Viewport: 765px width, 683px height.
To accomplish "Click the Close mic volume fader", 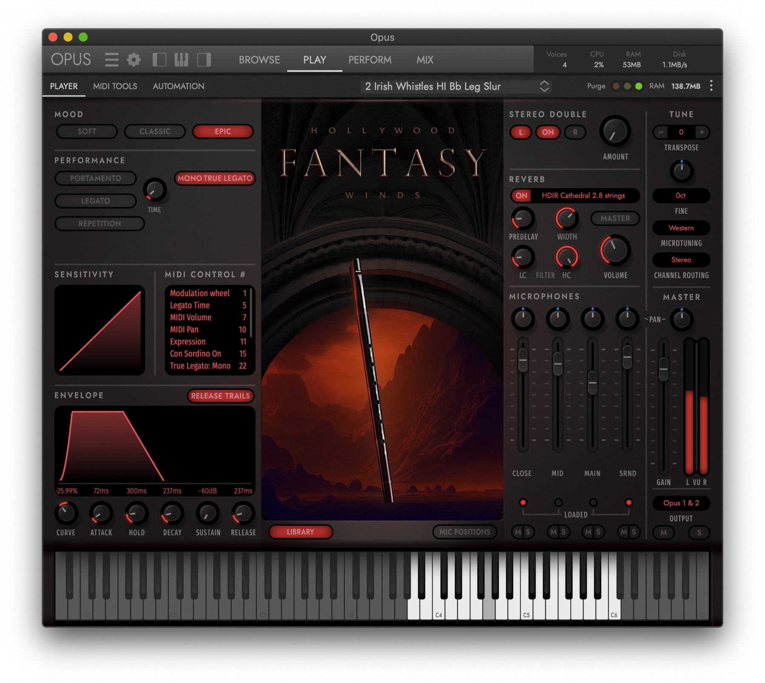I will (523, 360).
